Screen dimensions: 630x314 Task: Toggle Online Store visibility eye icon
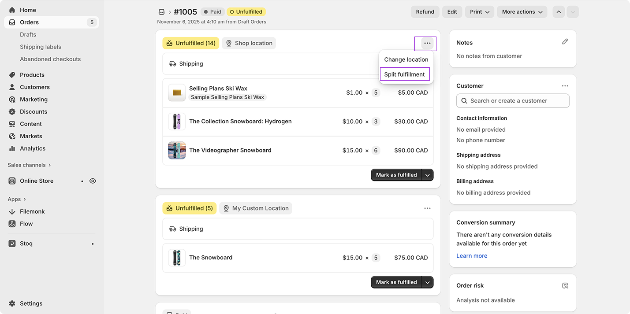point(93,181)
